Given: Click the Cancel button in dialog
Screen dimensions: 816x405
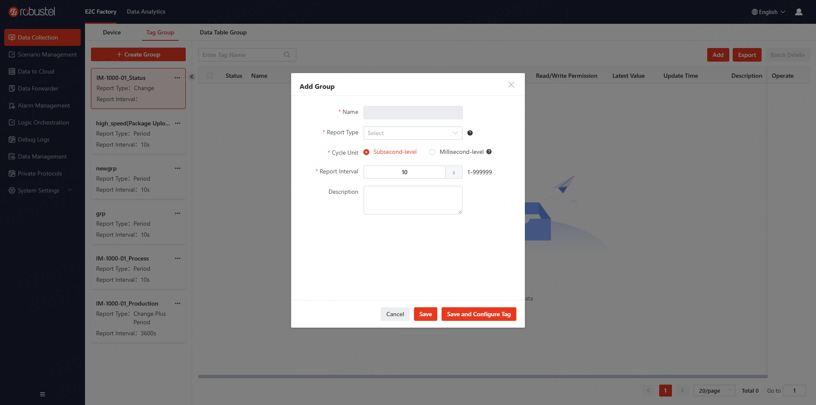Looking at the screenshot, I should point(395,314).
